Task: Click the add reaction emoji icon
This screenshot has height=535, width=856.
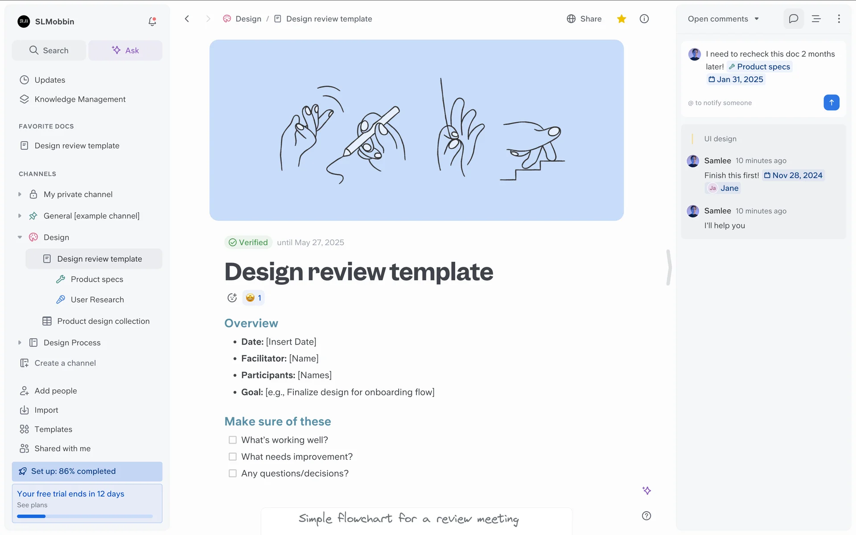Action: click(232, 298)
